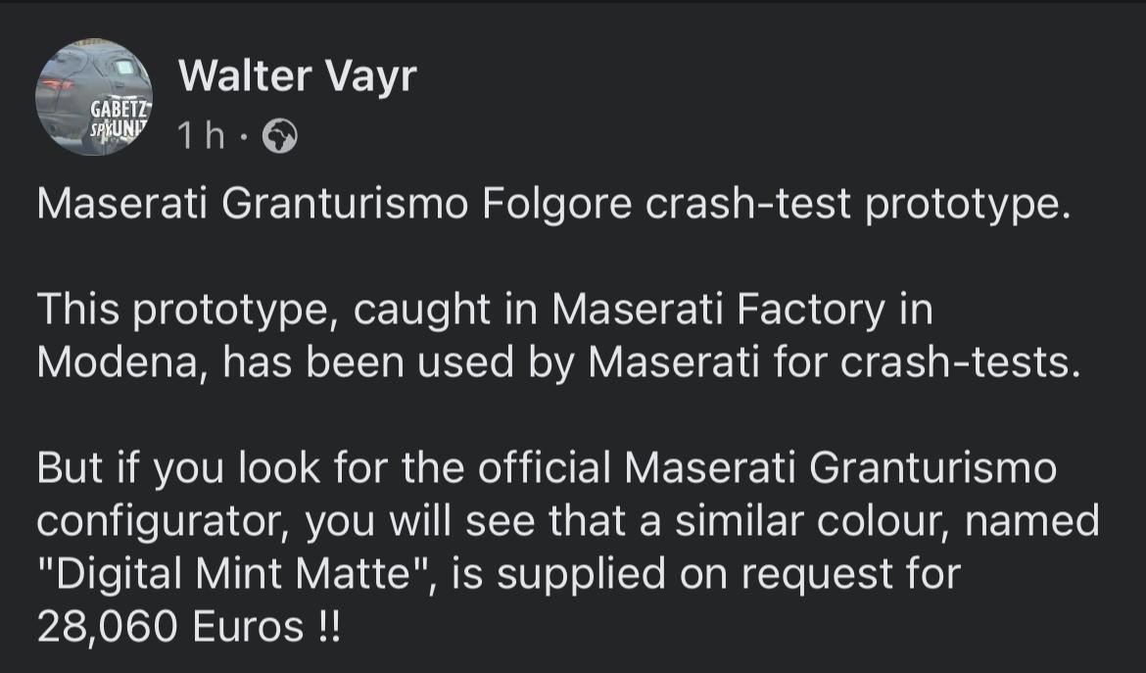Click the GABETZ SPYUNIT watermark on avatar
Image resolution: width=1146 pixels, height=673 pixels.
119,120
